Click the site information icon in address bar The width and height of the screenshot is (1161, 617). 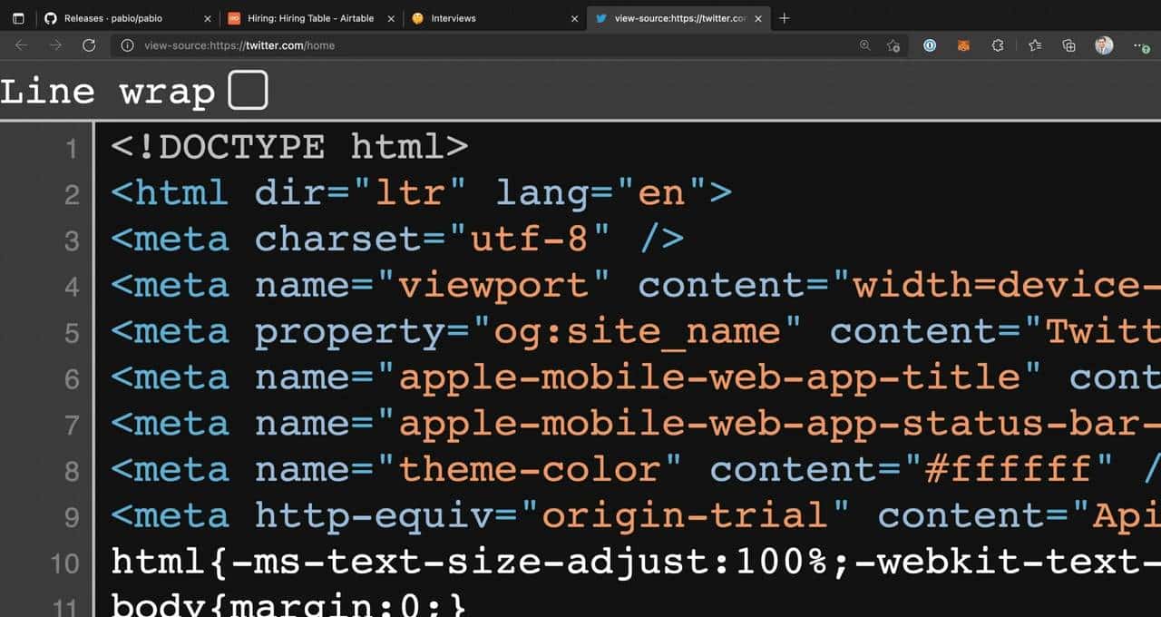(x=128, y=45)
